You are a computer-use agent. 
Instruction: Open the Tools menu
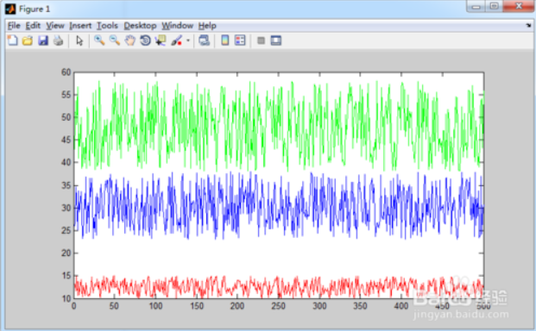tap(107, 26)
